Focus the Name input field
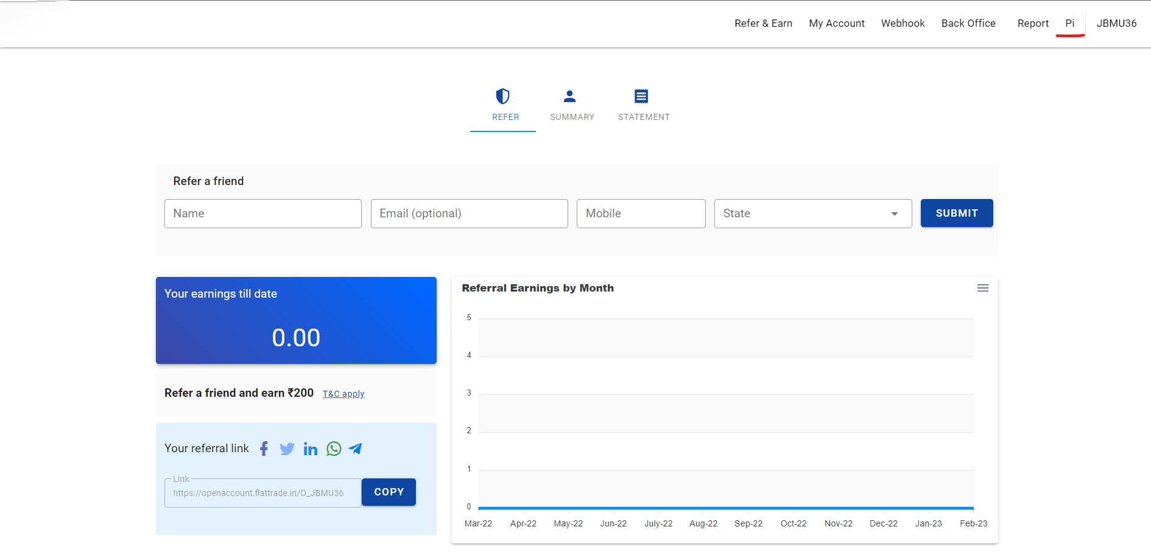 263,214
